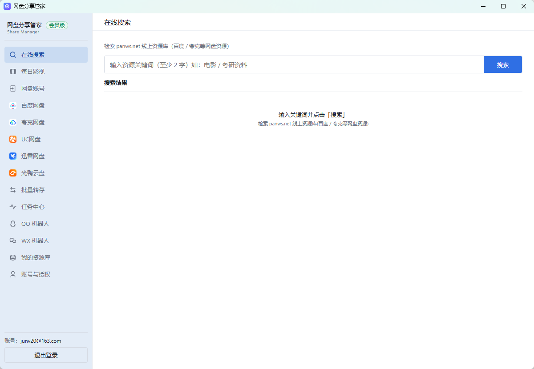Minimize the 网盘分享管家 window
The image size is (534, 369).
tap(483, 6)
